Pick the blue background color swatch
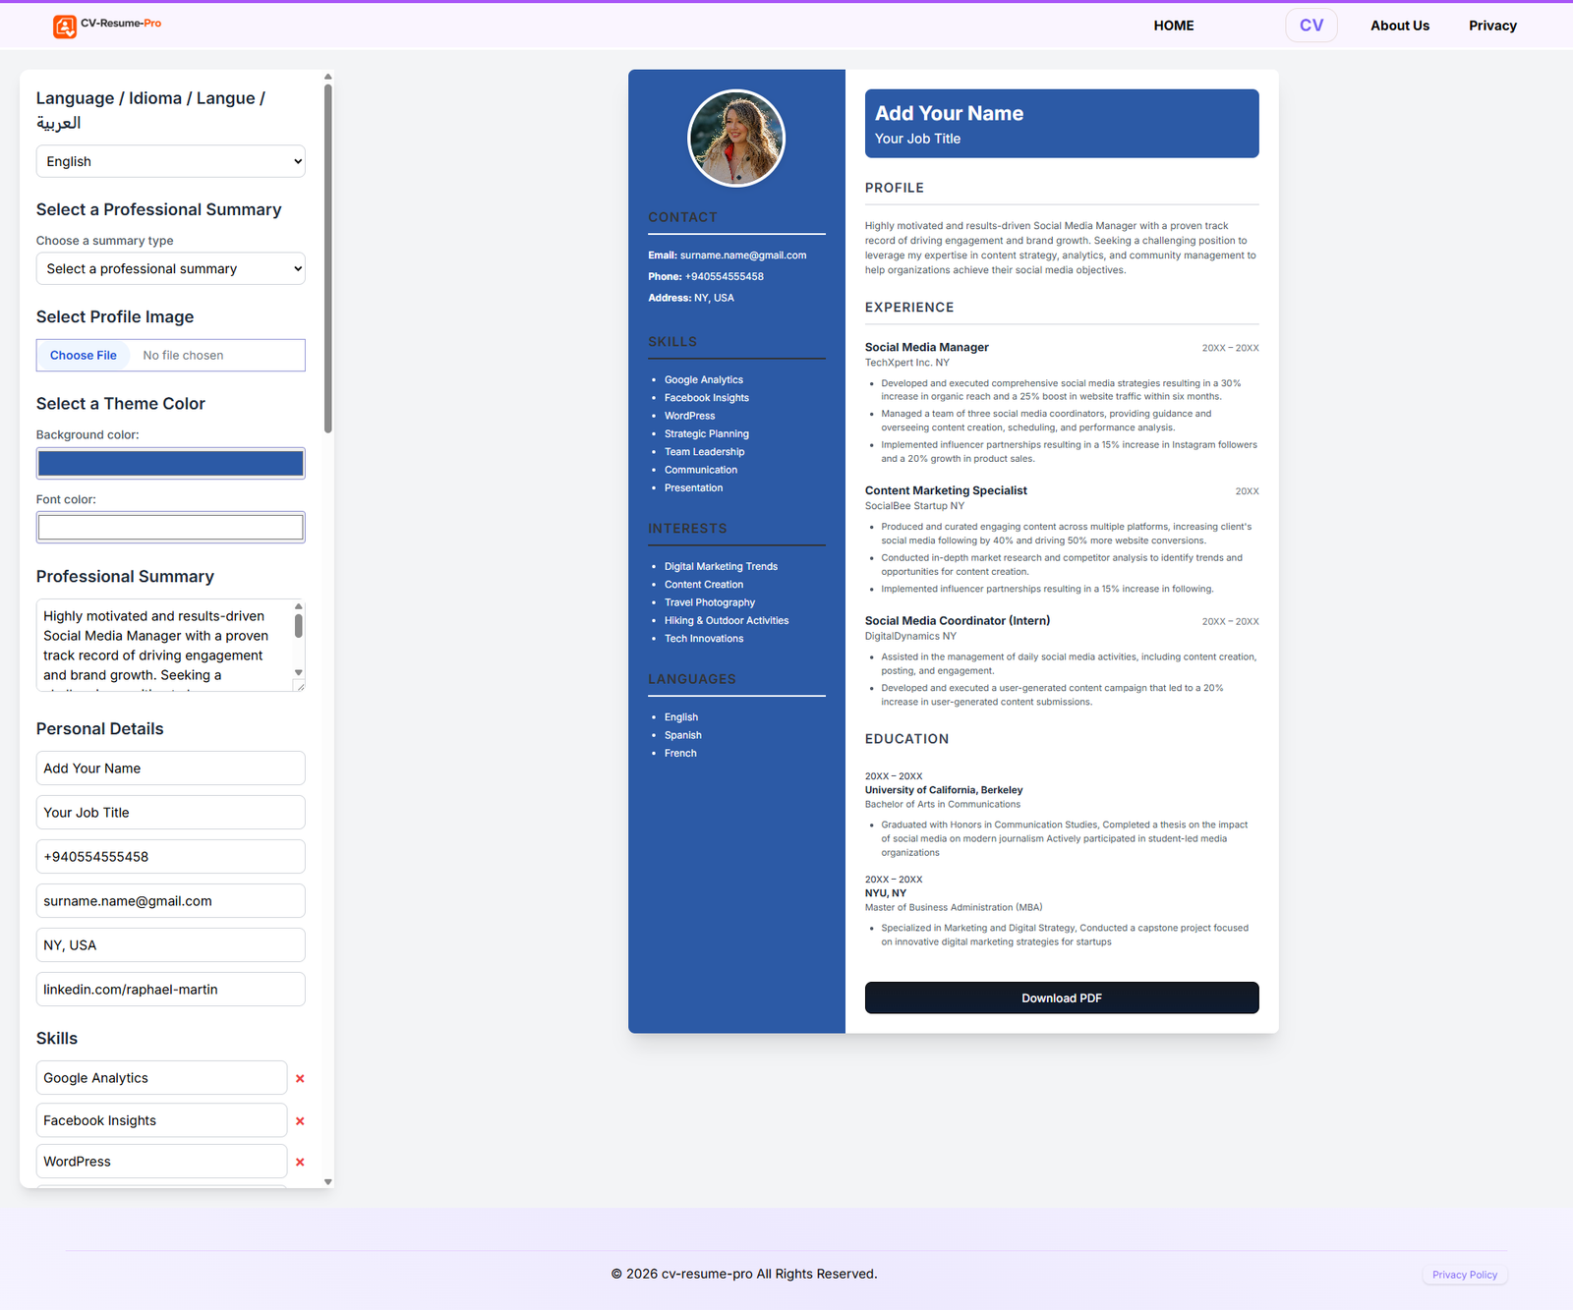1573x1310 pixels. (x=171, y=463)
